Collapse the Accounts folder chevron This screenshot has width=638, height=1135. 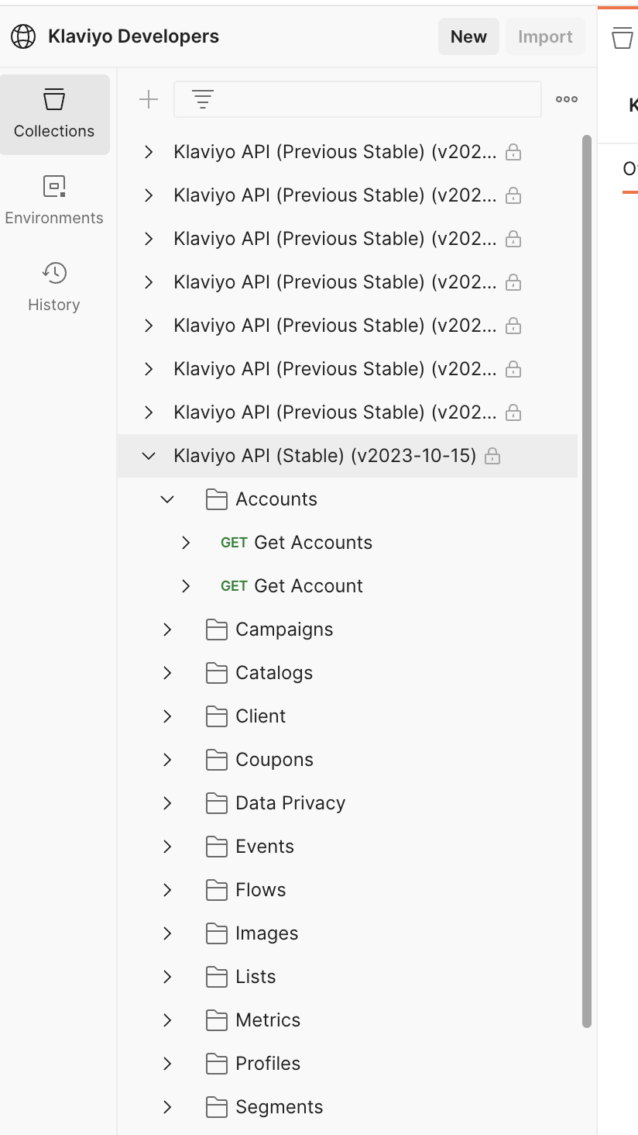tap(167, 499)
